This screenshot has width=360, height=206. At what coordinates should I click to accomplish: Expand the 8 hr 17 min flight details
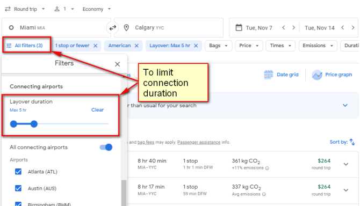[346, 190]
